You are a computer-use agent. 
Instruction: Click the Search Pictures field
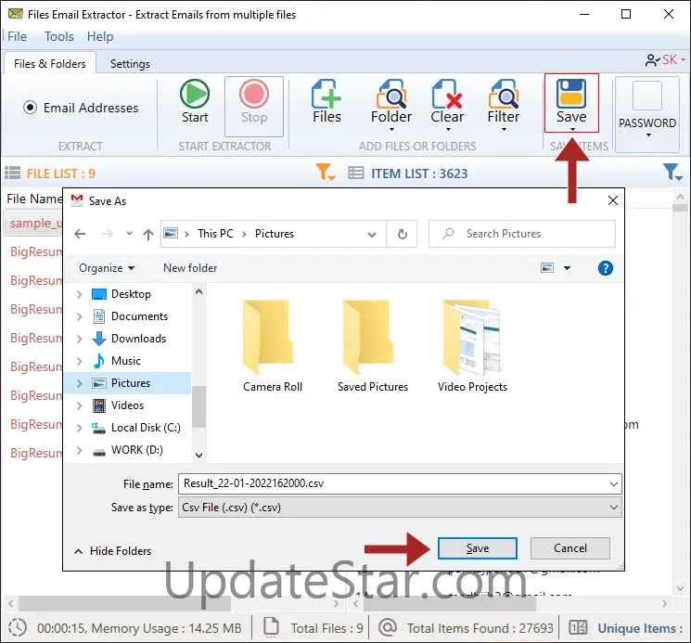point(522,234)
